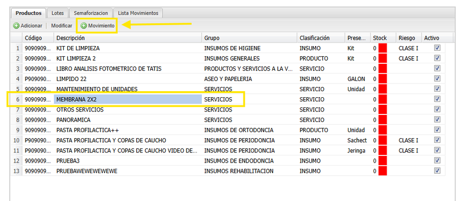Open the Lotes tab
This screenshot has height=201, width=465.
pos(58,13)
